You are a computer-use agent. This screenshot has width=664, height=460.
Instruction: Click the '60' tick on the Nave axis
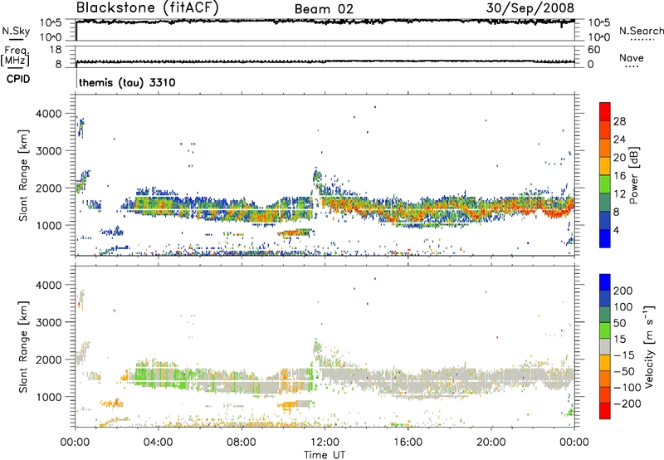594,50
